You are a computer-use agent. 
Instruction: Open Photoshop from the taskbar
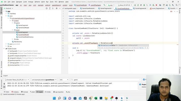(101, 98)
